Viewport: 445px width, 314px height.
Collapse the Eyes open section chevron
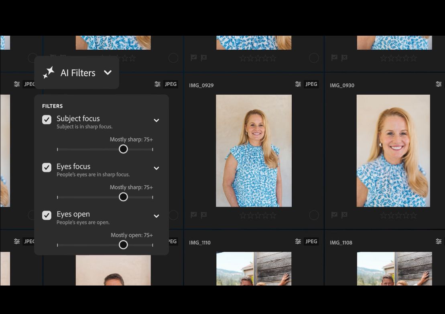click(156, 216)
